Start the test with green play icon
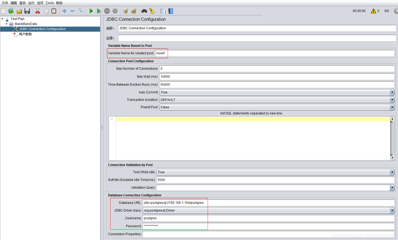This screenshot has height=240, width=398. [x=91, y=11]
